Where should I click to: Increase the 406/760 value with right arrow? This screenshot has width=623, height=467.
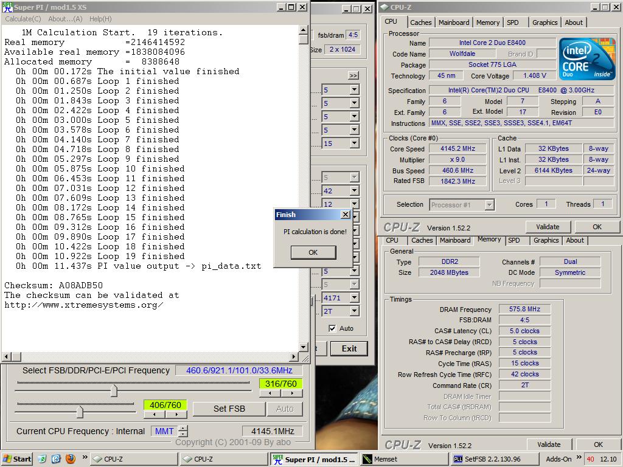[176, 415]
